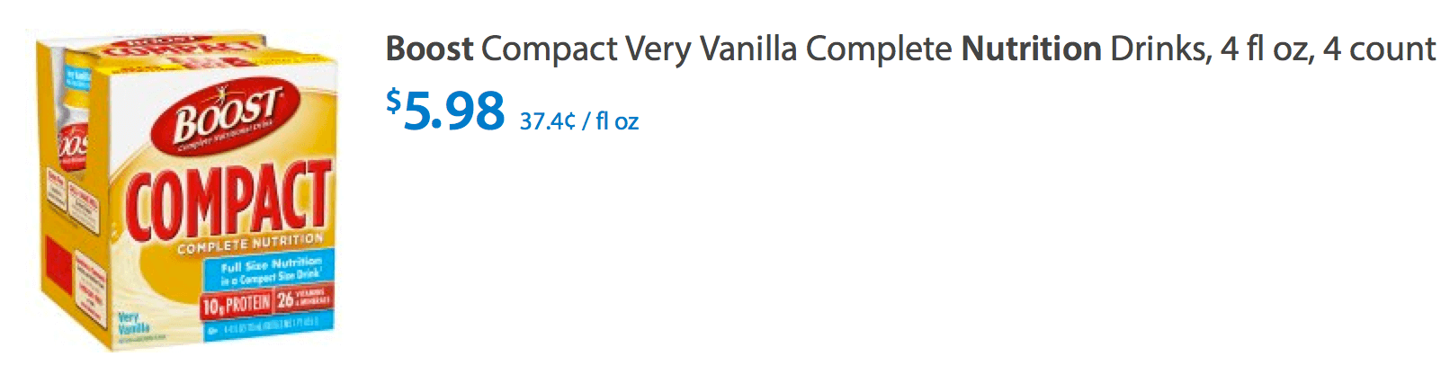This screenshot has height=392, width=1441.
Task: Click the "10g PROTEIN" badge on box
Action: 237,304
